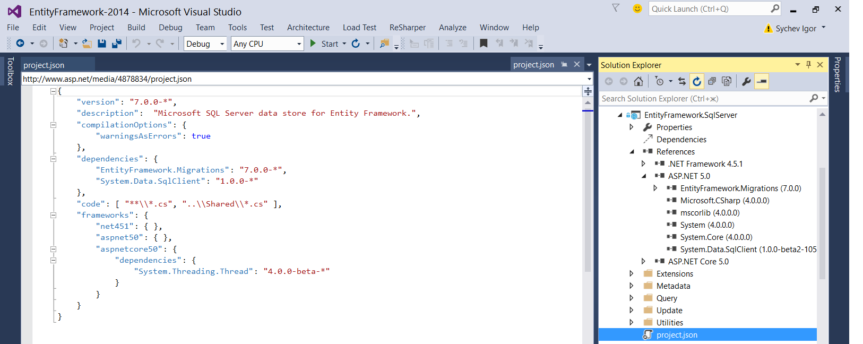Click the Start debugging button label
The image size is (863, 344).
(330, 44)
